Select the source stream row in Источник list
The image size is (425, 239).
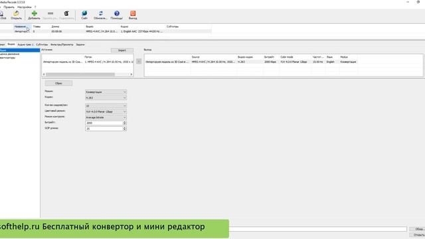[x=88, y=62]
